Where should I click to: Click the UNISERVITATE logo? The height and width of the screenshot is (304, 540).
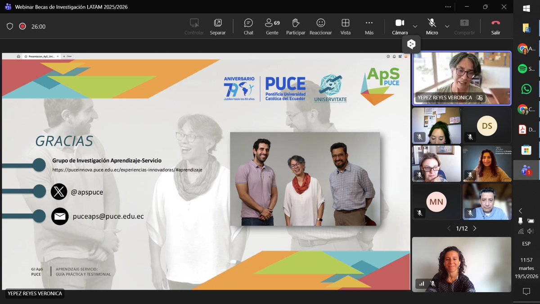(330, 88)
